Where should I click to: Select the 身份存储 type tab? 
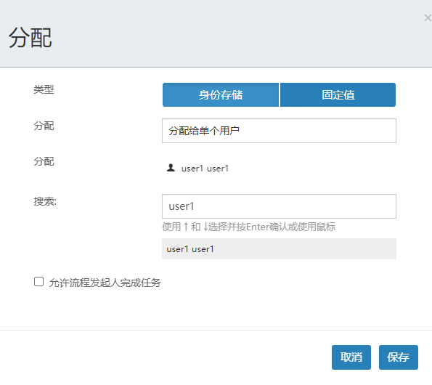(x=221, y=95)
